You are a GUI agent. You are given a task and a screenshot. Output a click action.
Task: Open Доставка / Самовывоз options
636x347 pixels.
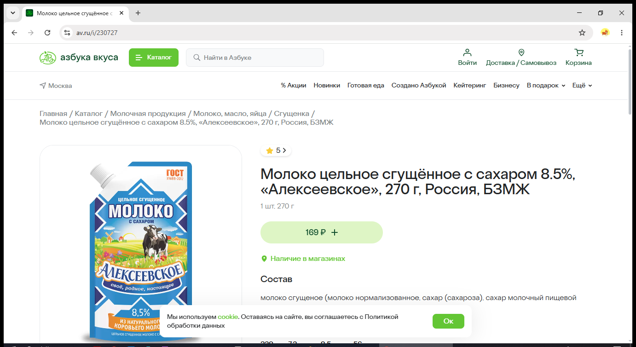pos(521,58)
